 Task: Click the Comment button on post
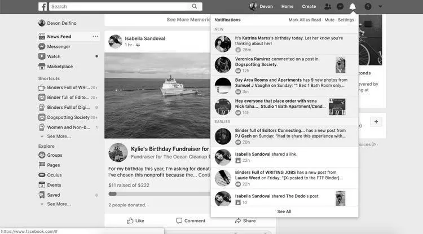(x=191, y=221)
